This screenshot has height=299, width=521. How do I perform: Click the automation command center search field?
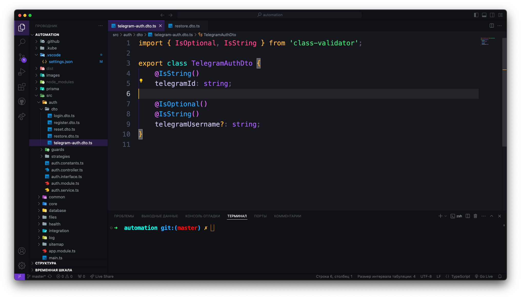click(x=269, y=15)
